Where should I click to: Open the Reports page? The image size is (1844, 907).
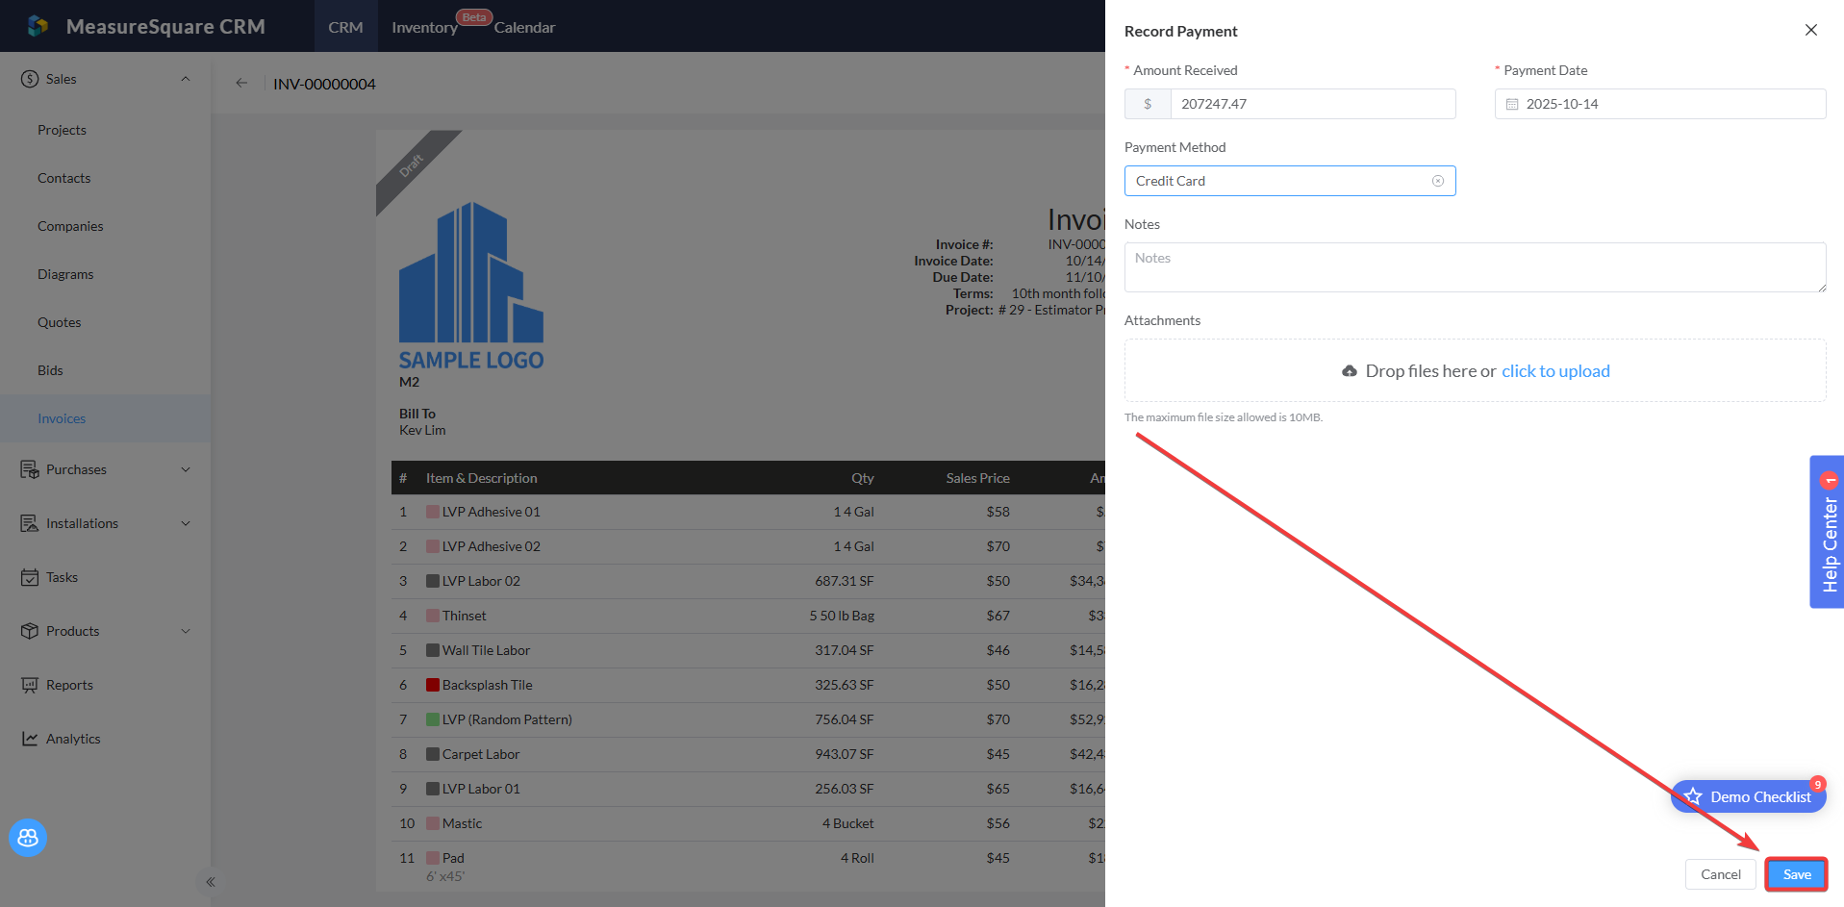(69, 685)
